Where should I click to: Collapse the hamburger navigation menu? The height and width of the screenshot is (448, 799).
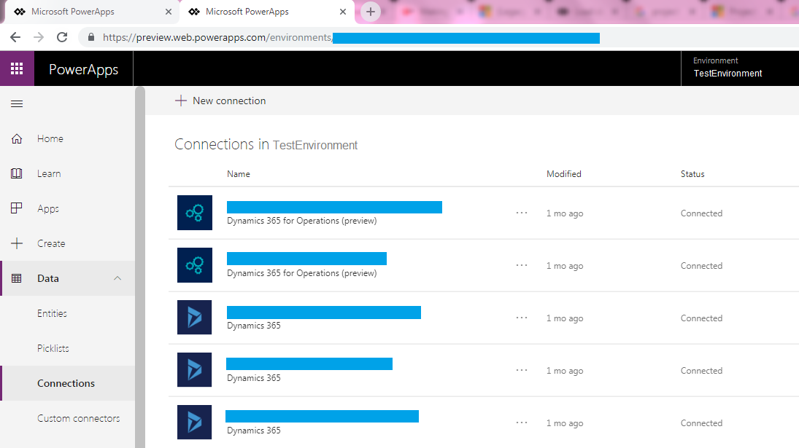(x=17, y=103)
